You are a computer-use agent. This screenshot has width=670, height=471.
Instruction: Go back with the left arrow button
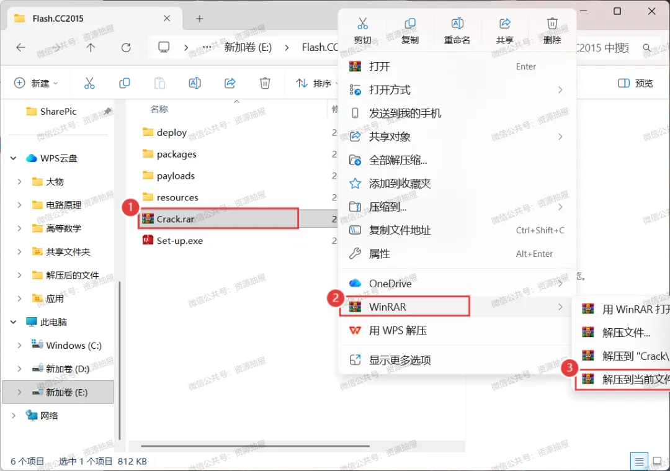point(20,47)
